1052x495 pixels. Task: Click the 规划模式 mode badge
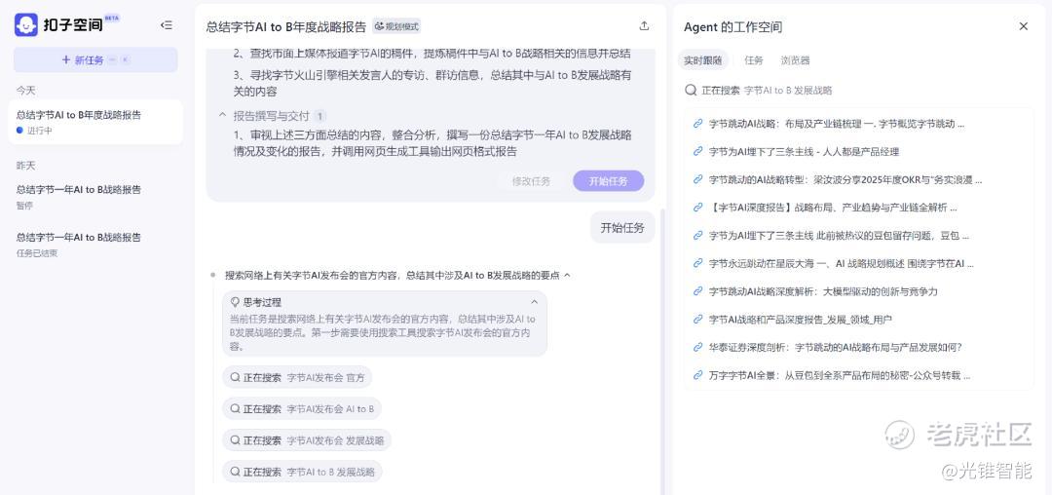coord(396,26)
